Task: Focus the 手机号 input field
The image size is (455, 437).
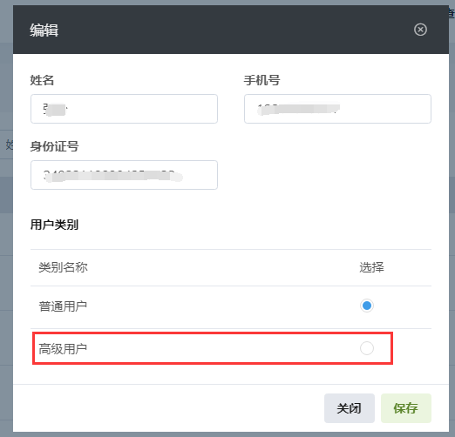Action: (337, 109)
